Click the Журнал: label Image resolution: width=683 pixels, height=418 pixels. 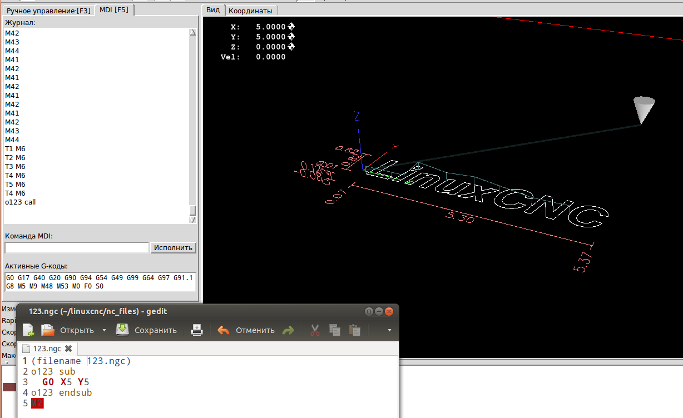click(20, 23)
